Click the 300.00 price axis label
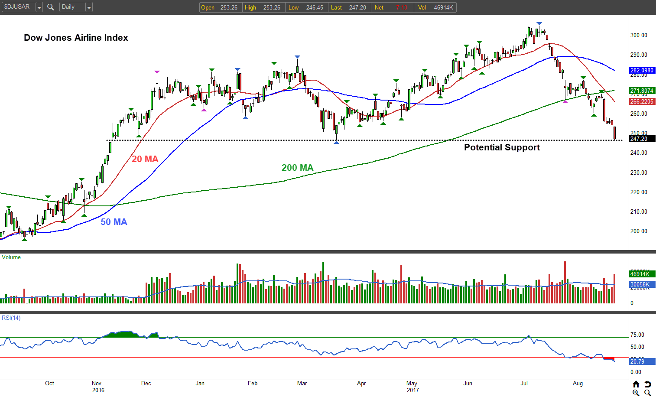This screenshot has height=397, width=656. tap(639, 35)
